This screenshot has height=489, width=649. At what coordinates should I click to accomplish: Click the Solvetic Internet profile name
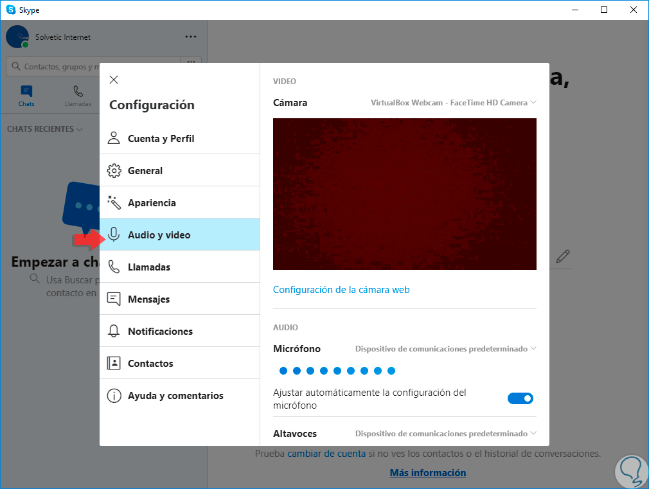[62, 37]
